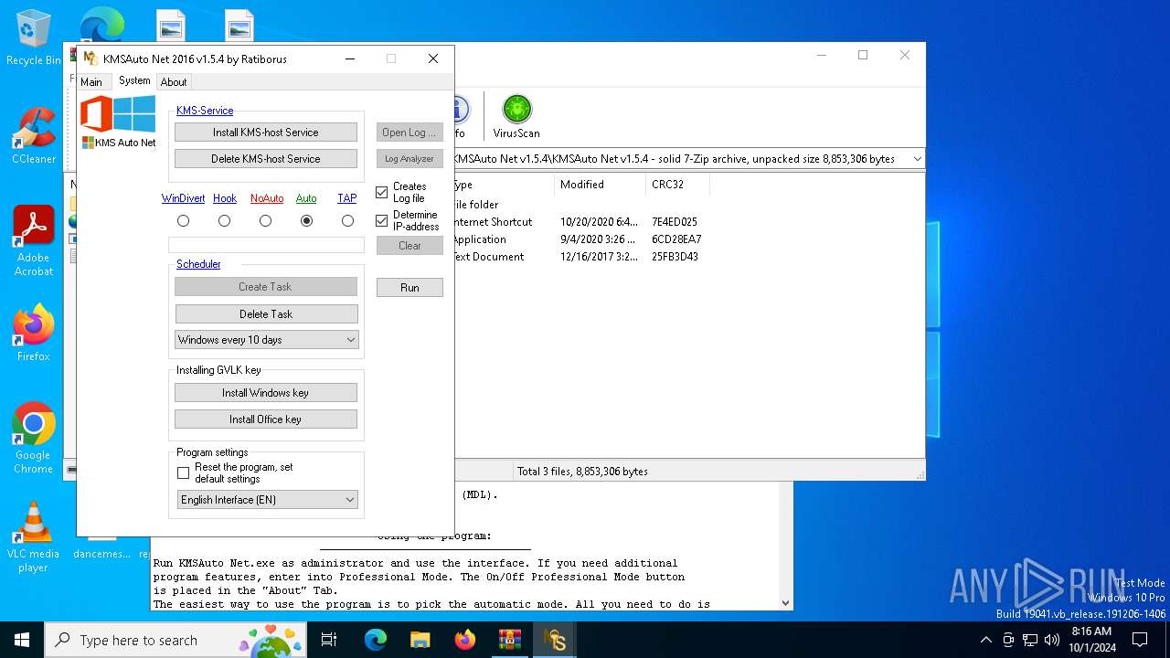The height and width of the screenshot is (658, 1170).
Task: Show hidden system tray icons
Action: (x=985, y=640)
